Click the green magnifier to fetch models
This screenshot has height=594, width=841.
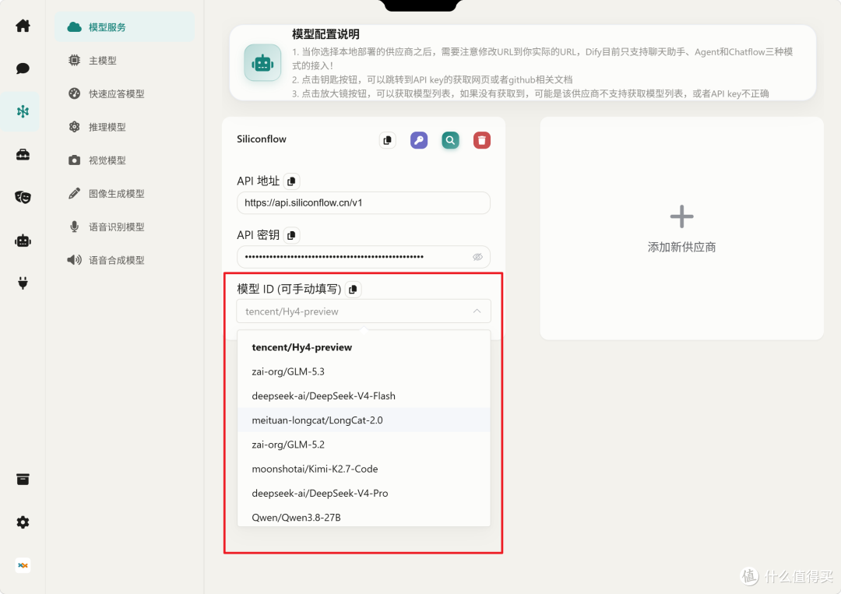point(451,140)
